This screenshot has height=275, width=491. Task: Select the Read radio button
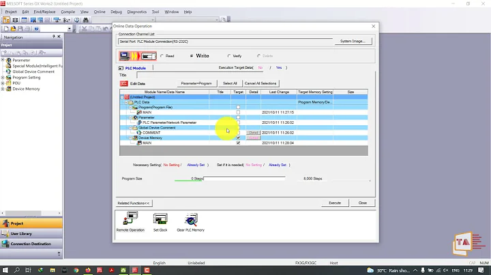click(x=162, y=56)
